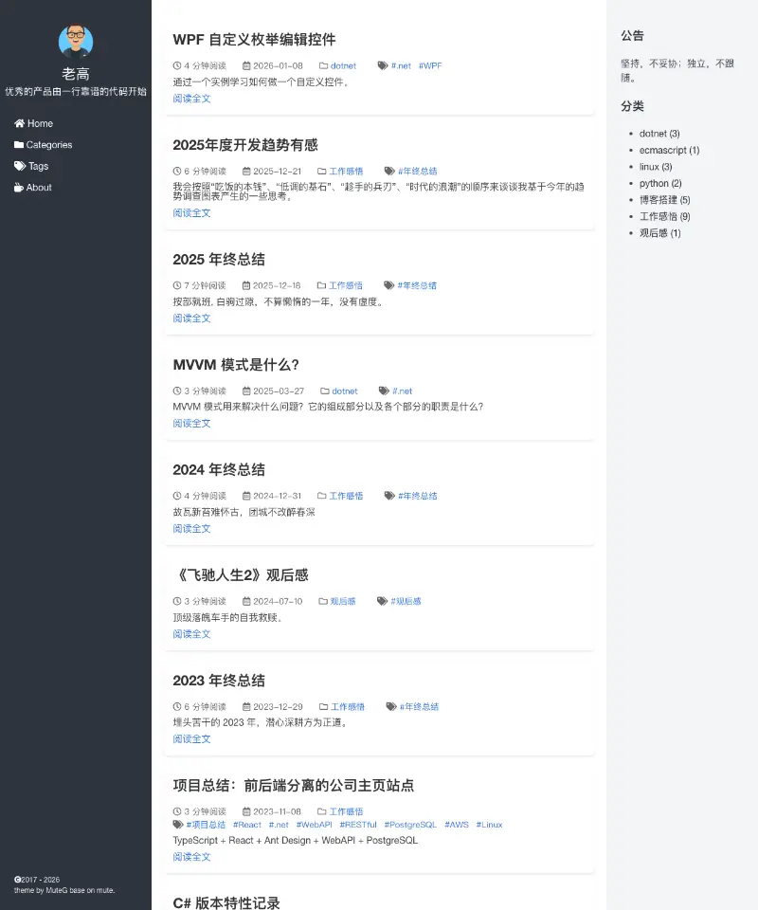Open post 'C# 版本特性记录'
The width and height of the screenshot is (758, 910).
click(226, 902)
